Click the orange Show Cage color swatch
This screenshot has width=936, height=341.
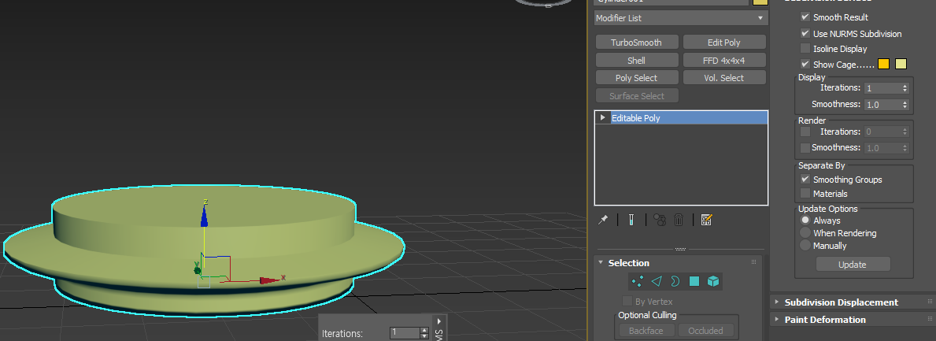pyautogui.click(x=883, y=65)
